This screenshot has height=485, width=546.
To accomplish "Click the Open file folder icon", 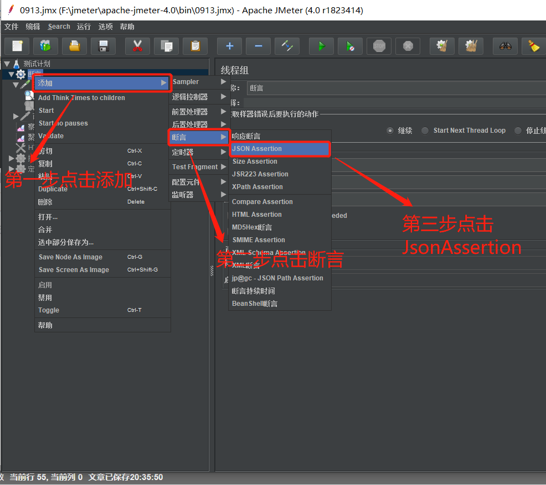I will coord(75,46).
